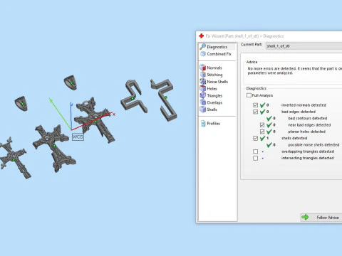This screenshot has height=256, width=342.
Task: Enable the Full Analysis checkbox
Action: point(249,95)
